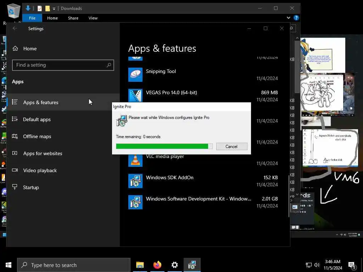Click the Default apps icon in sidebar
Image resolution: width=363 pixels, height=272 pixels.
click(15, 119)
